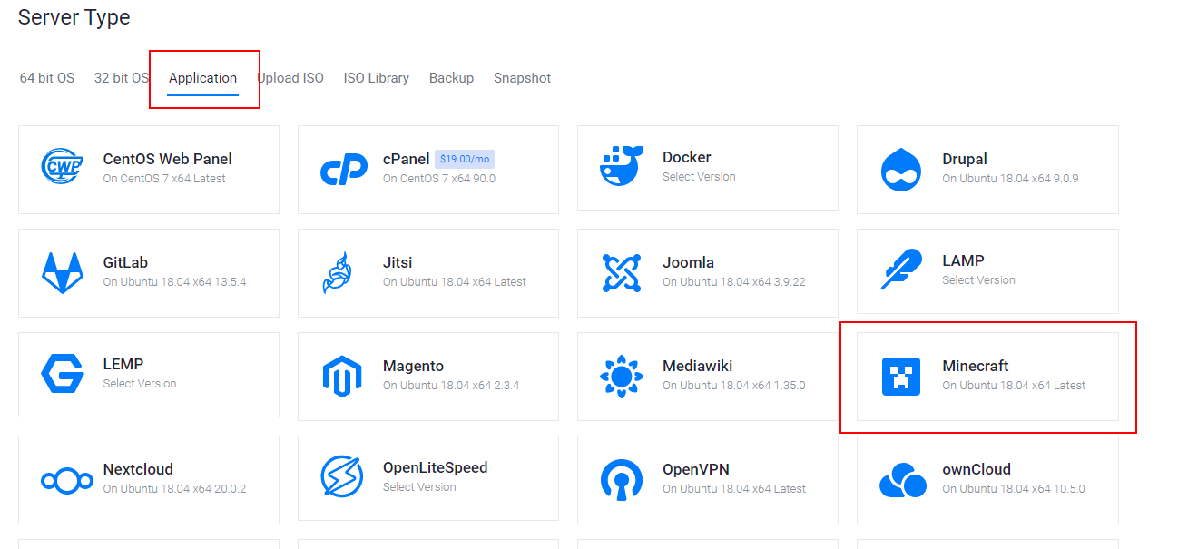Image resolution: width=1188 pixels, height=549 pixels.
Task: Click the OpenVPN keyhole icon
Action: (622, 480)
